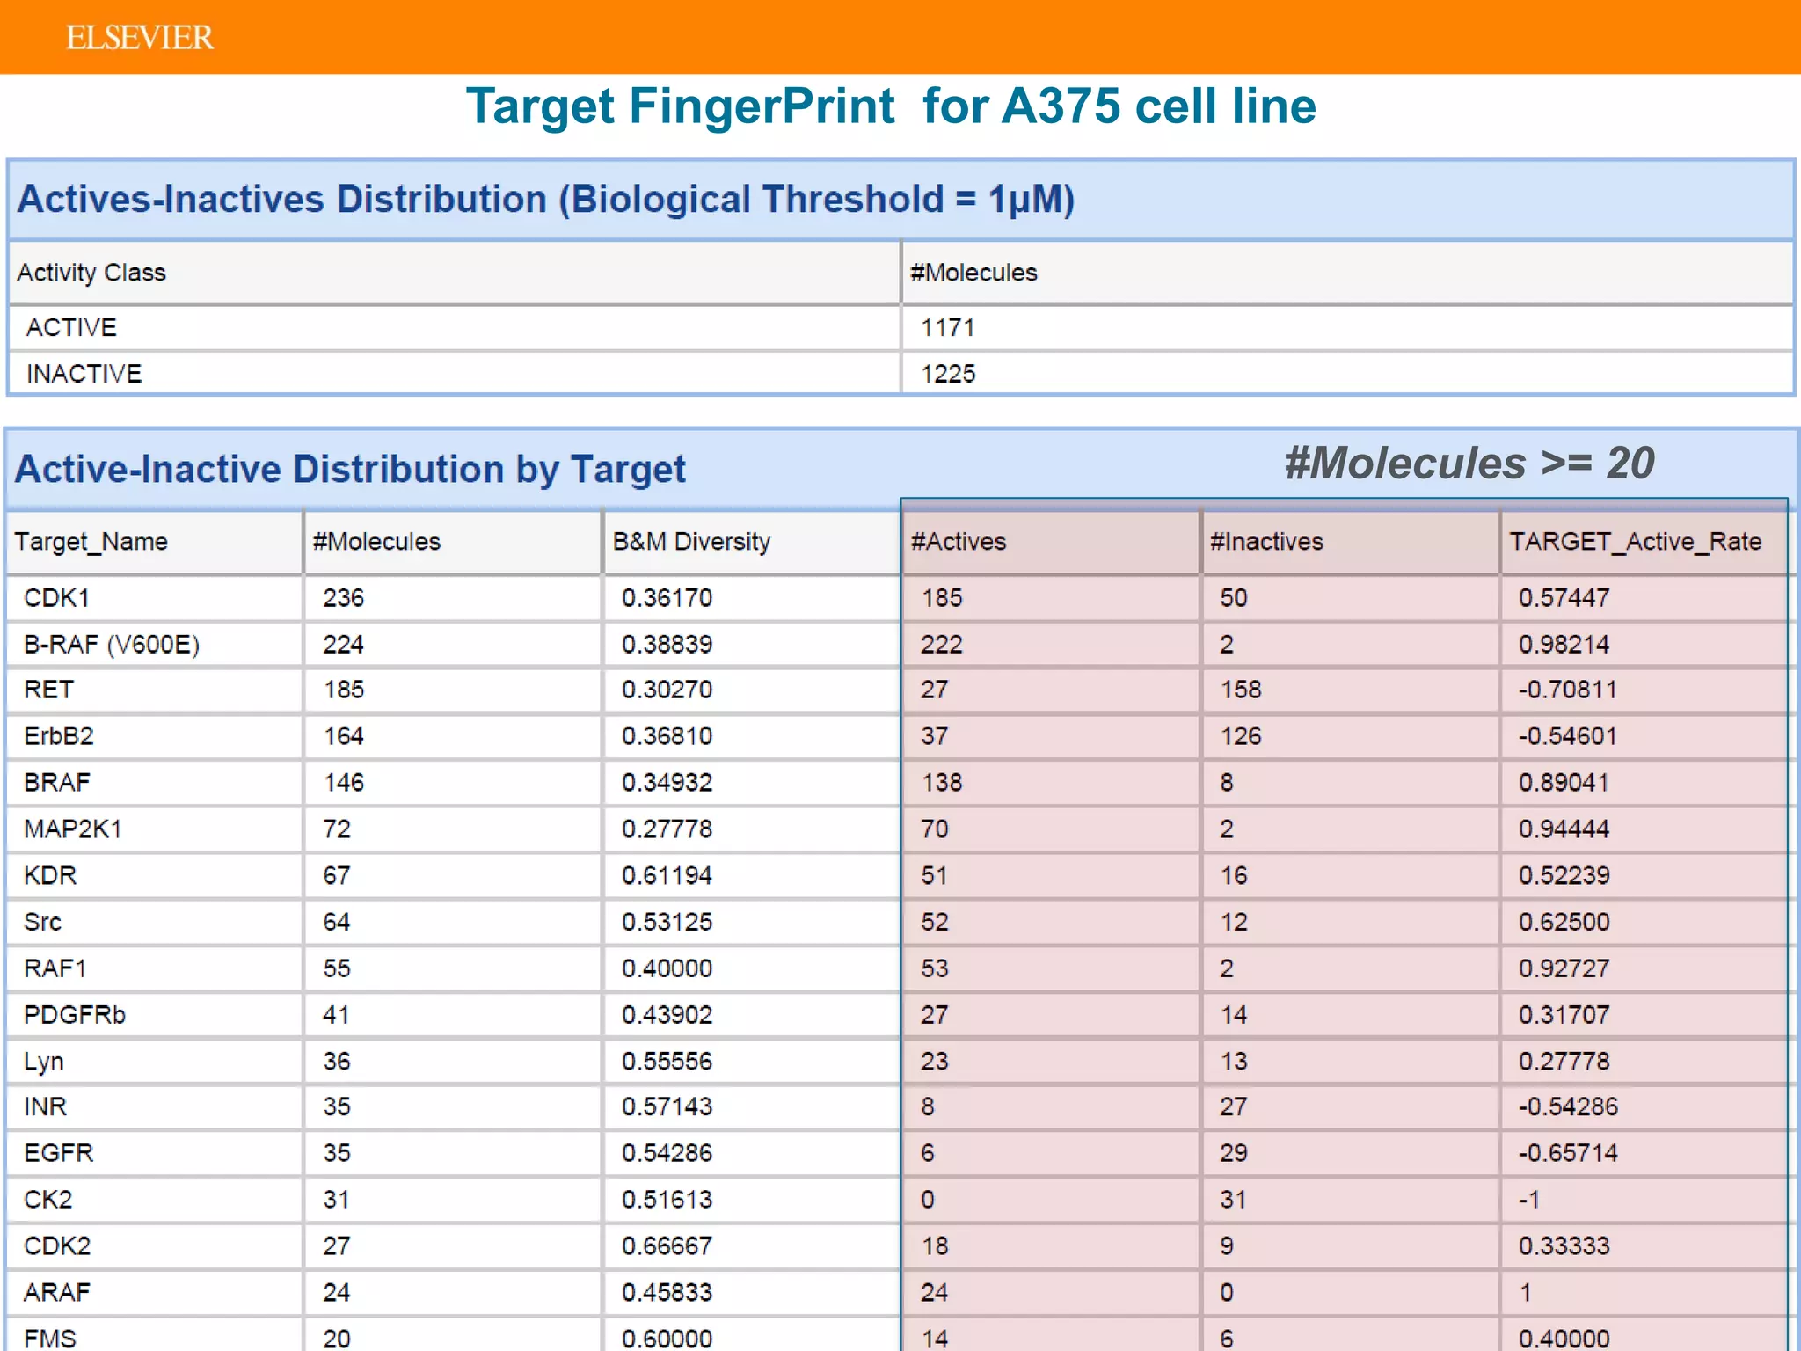Click the INACTIVE count value 1225
This screenshot has height=1351, width=1801.
click(x=948, y=374)
